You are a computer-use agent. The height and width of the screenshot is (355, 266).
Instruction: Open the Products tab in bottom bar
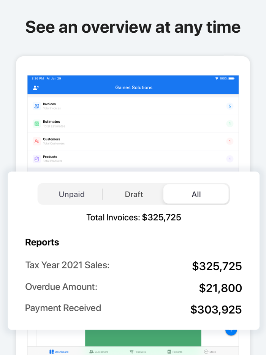[x=138, y=352]
